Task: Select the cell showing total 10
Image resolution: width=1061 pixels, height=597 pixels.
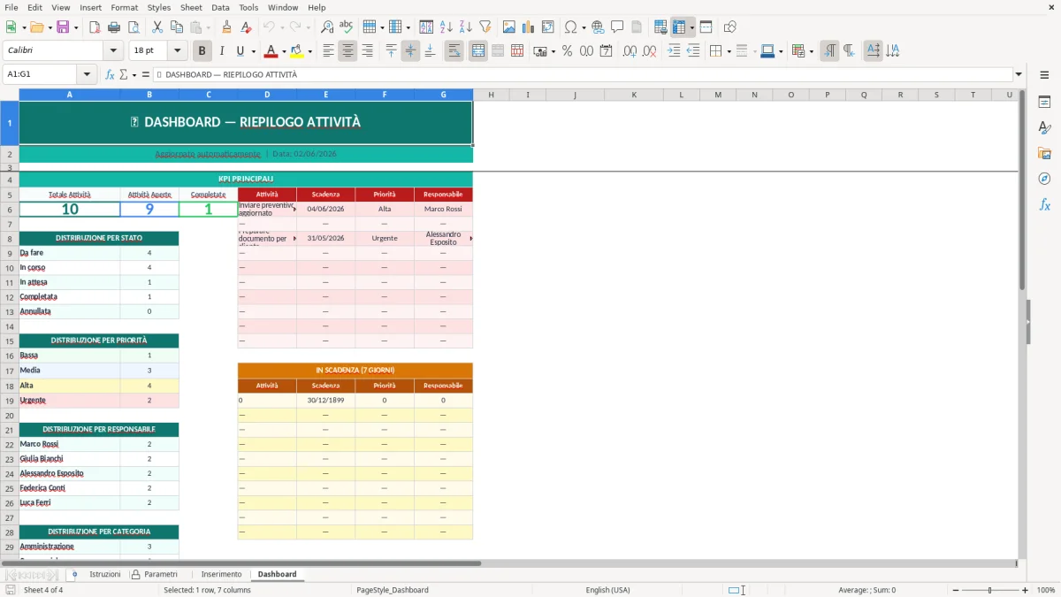Action: click(x=70, y=210)
